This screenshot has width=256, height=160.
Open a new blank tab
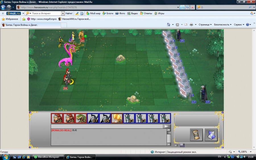coord(64,25)
